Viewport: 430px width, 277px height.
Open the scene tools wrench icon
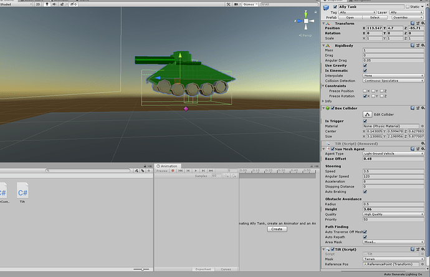[228, 4]
